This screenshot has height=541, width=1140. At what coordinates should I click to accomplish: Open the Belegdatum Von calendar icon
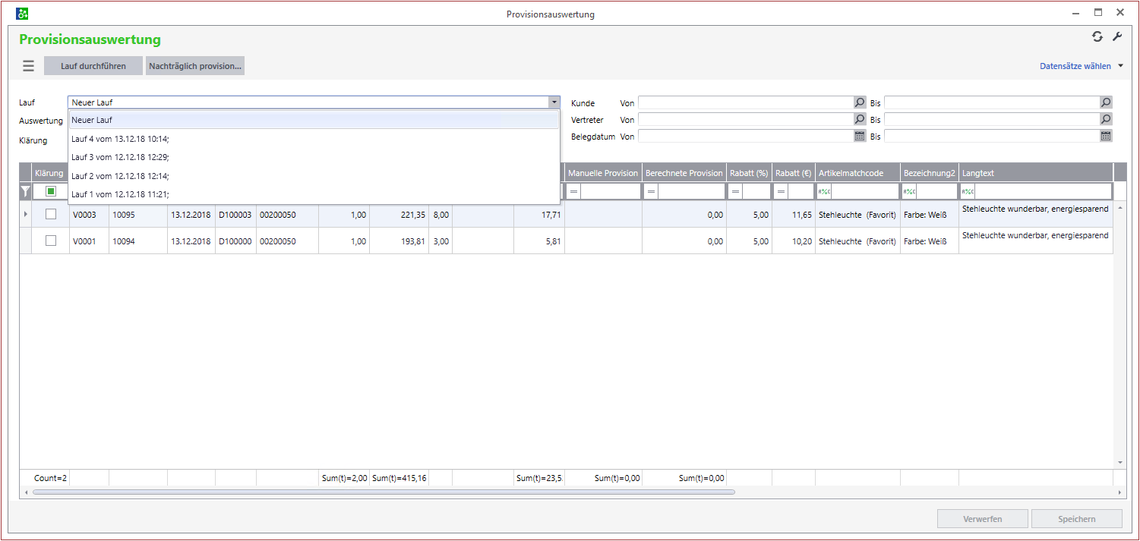860,136
